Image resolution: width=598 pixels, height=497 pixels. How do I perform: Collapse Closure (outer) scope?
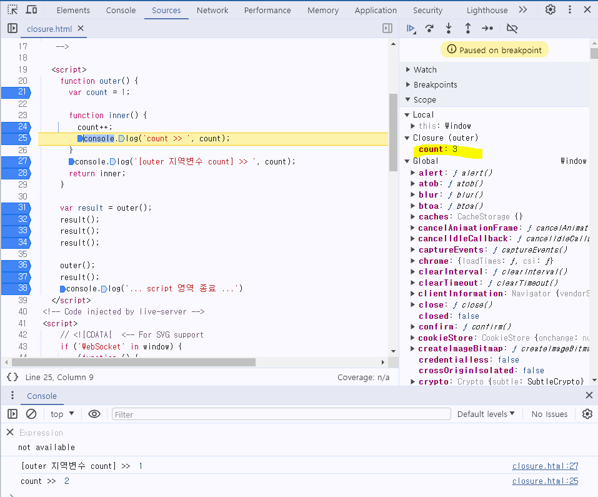pyautogui.click(x=407, y=138)
